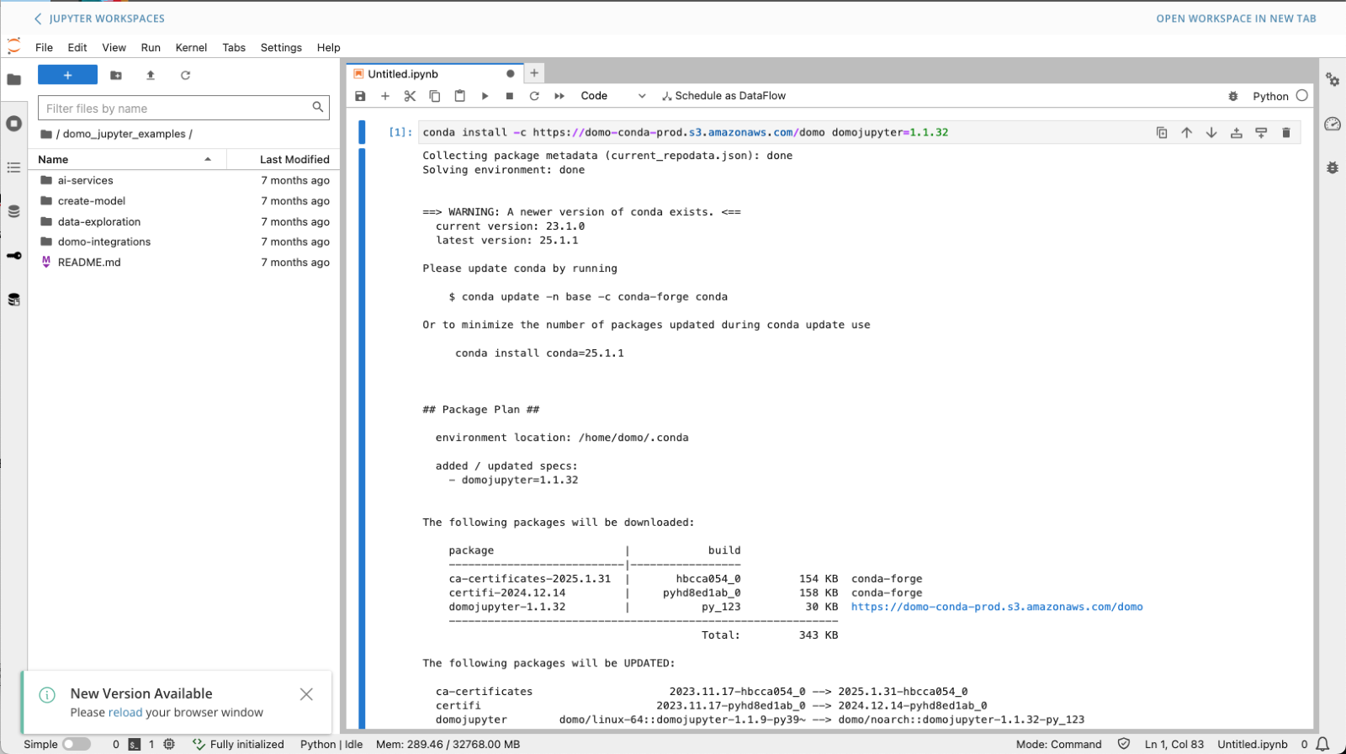Image resolution: width=1346 pixels, height=754 pixels.
Task: Click Schedule as DataFlow button
Action: [723, 96]
